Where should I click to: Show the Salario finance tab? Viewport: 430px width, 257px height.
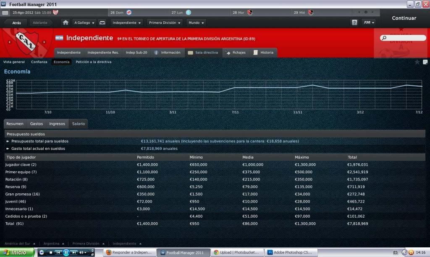(x=79, y=124)
